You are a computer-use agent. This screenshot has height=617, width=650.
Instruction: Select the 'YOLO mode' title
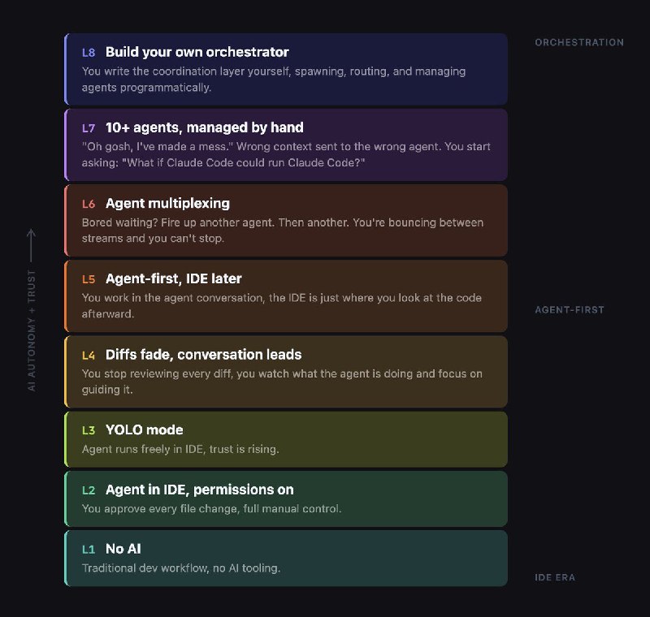tap(144, 430)
